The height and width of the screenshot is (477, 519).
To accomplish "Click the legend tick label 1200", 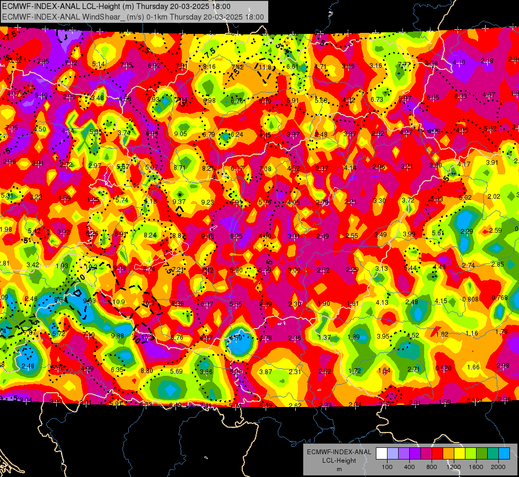I will coord(454,467).
